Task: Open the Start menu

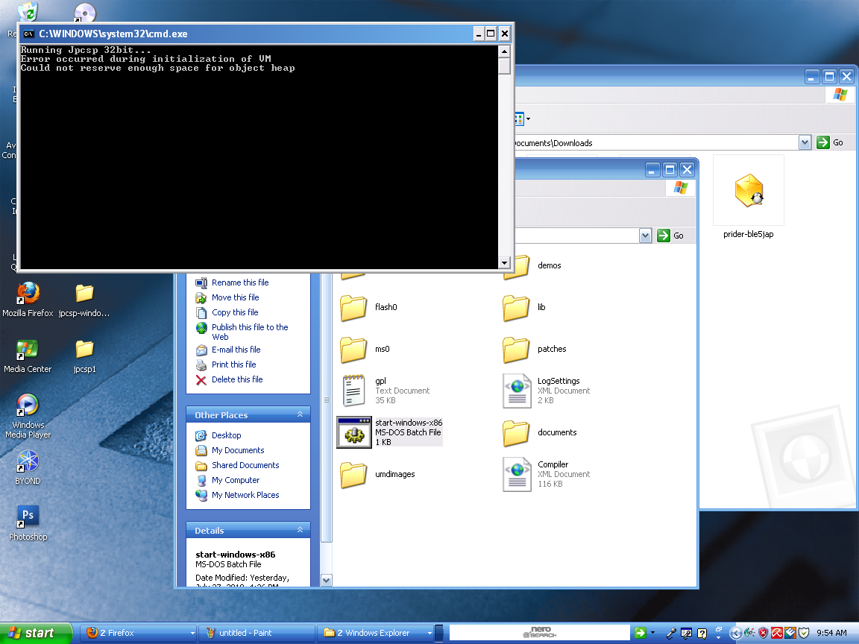Action: [36, 633]
